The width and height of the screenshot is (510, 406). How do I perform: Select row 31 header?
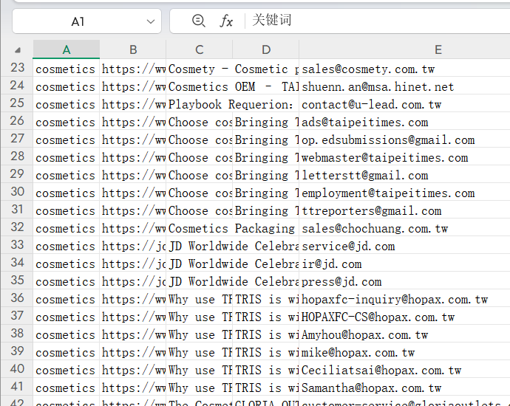coord(17,210)
